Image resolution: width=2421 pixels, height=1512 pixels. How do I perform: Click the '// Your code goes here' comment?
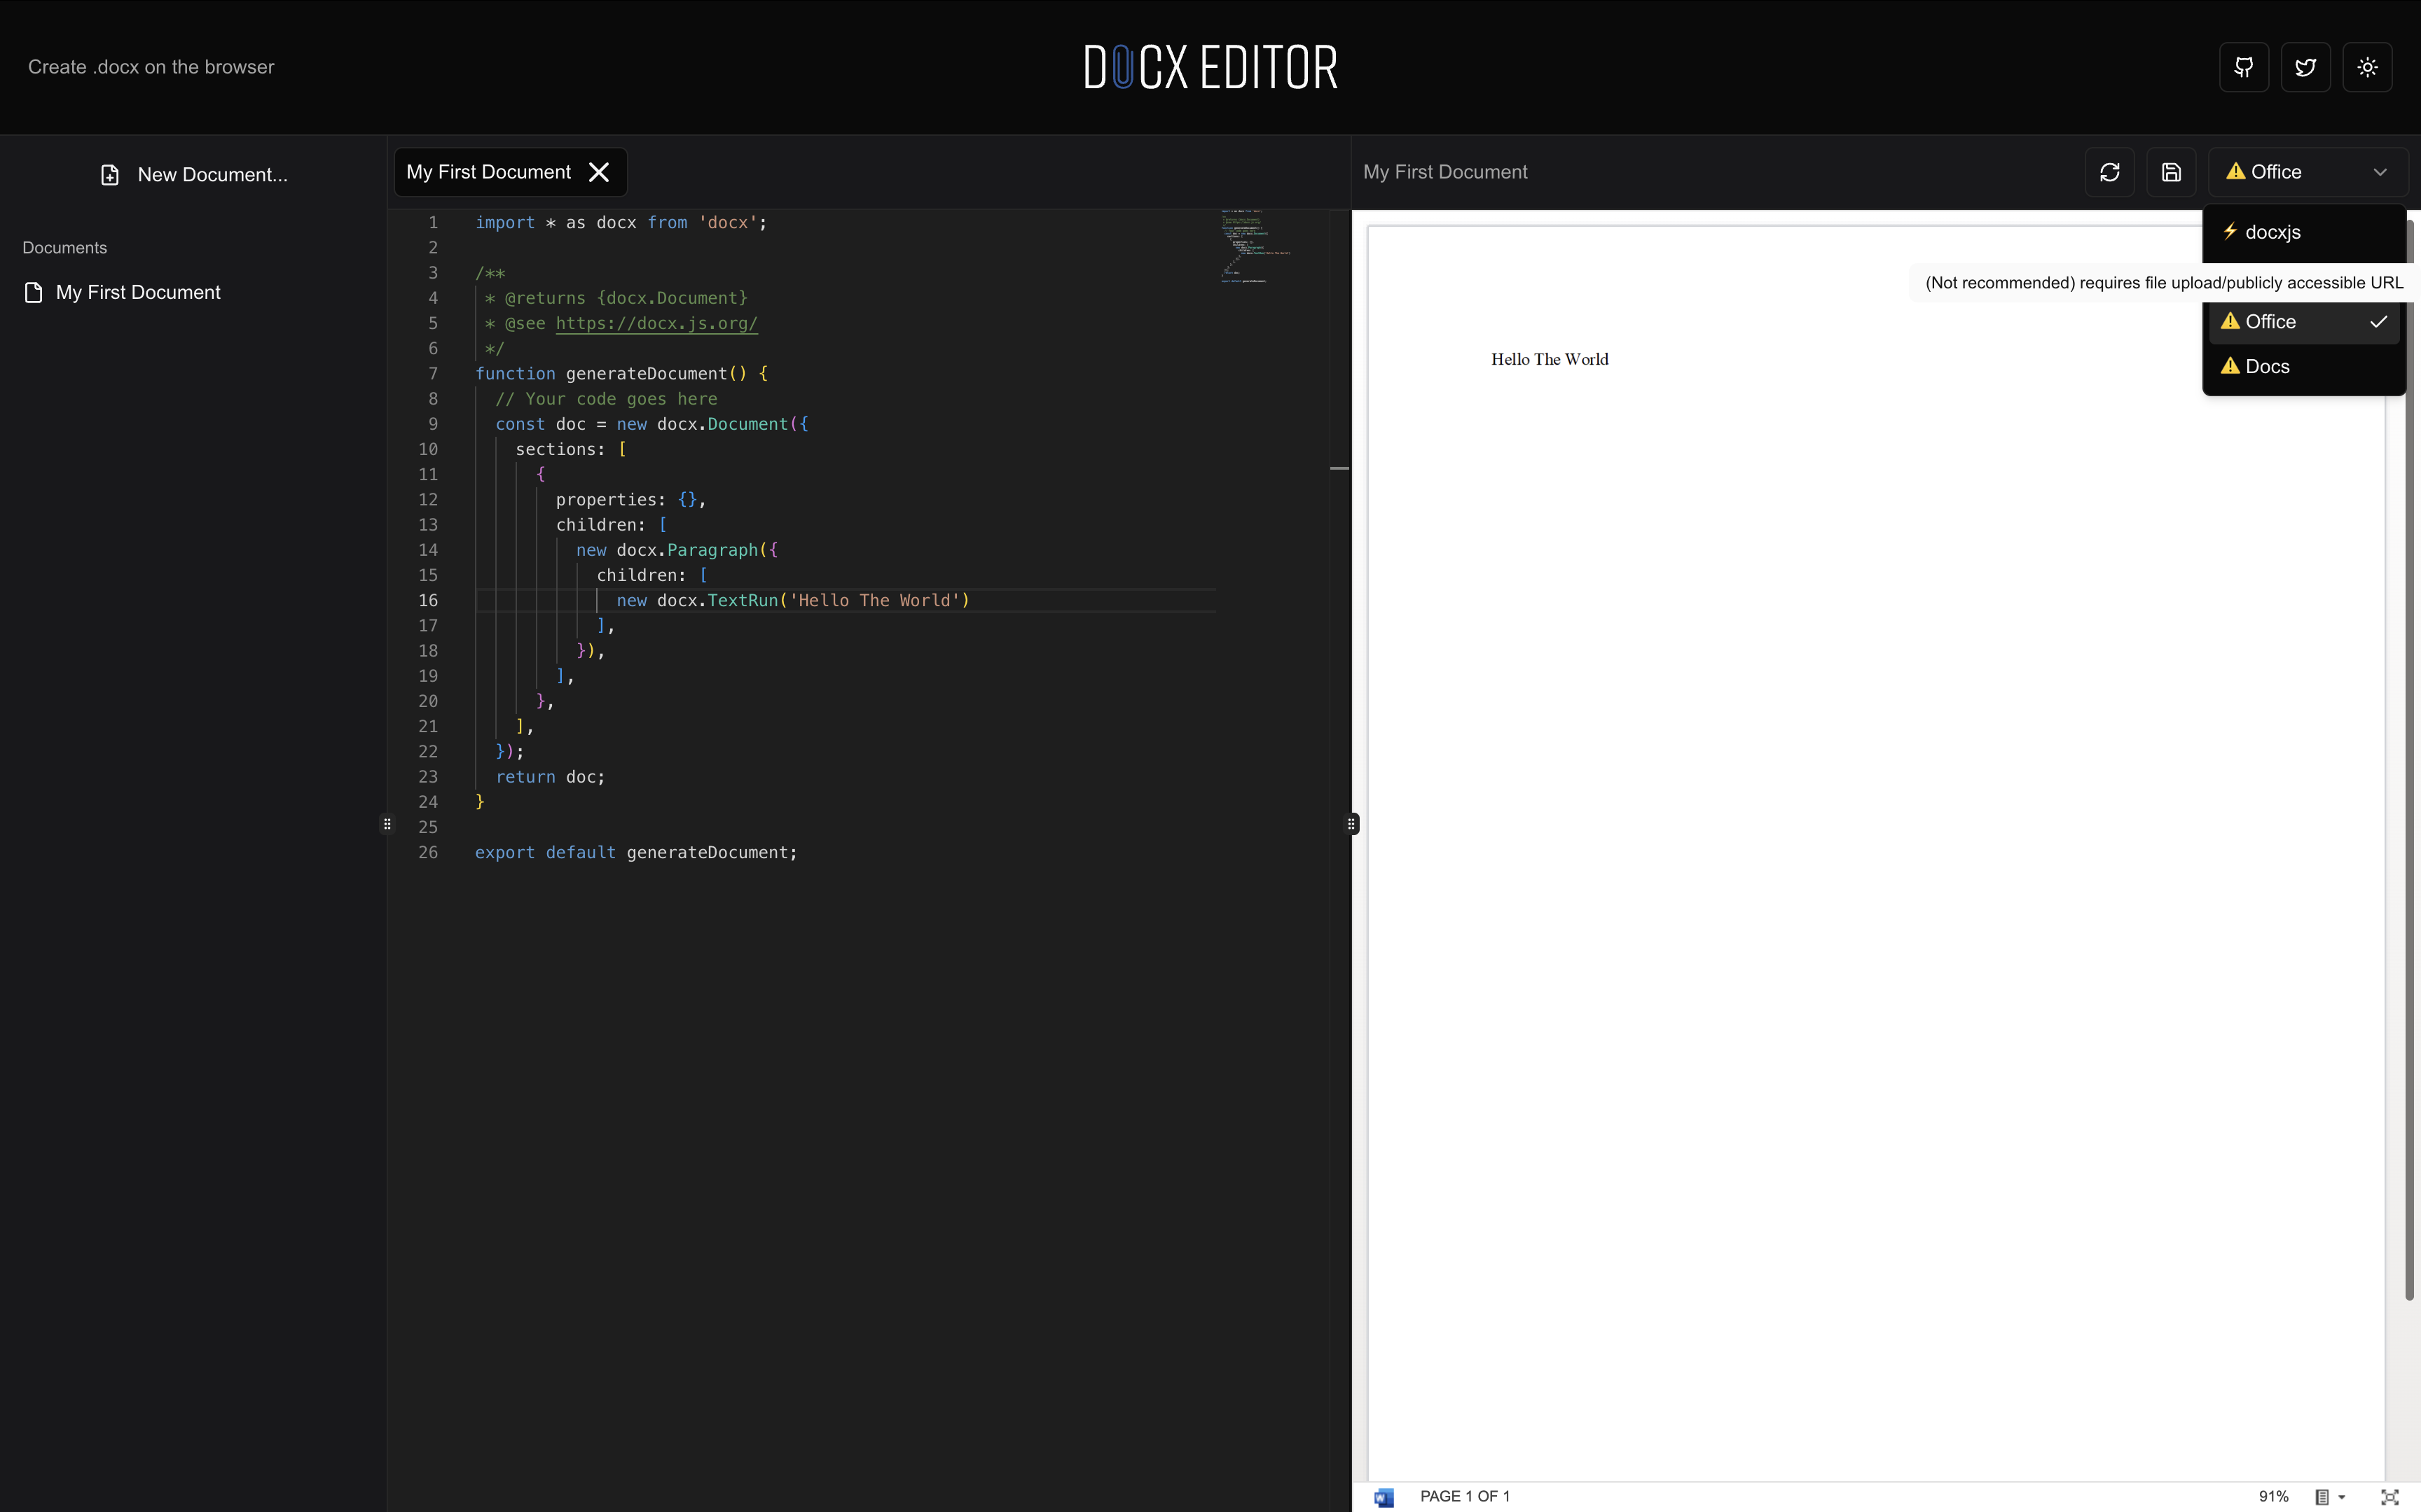click(x=606, y=398)
